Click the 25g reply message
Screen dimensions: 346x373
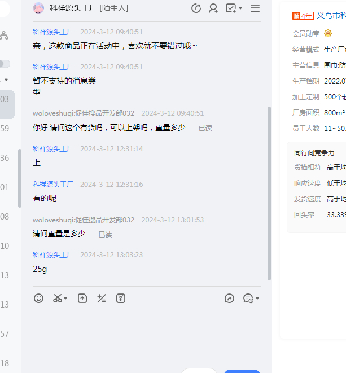pos(40,269)
